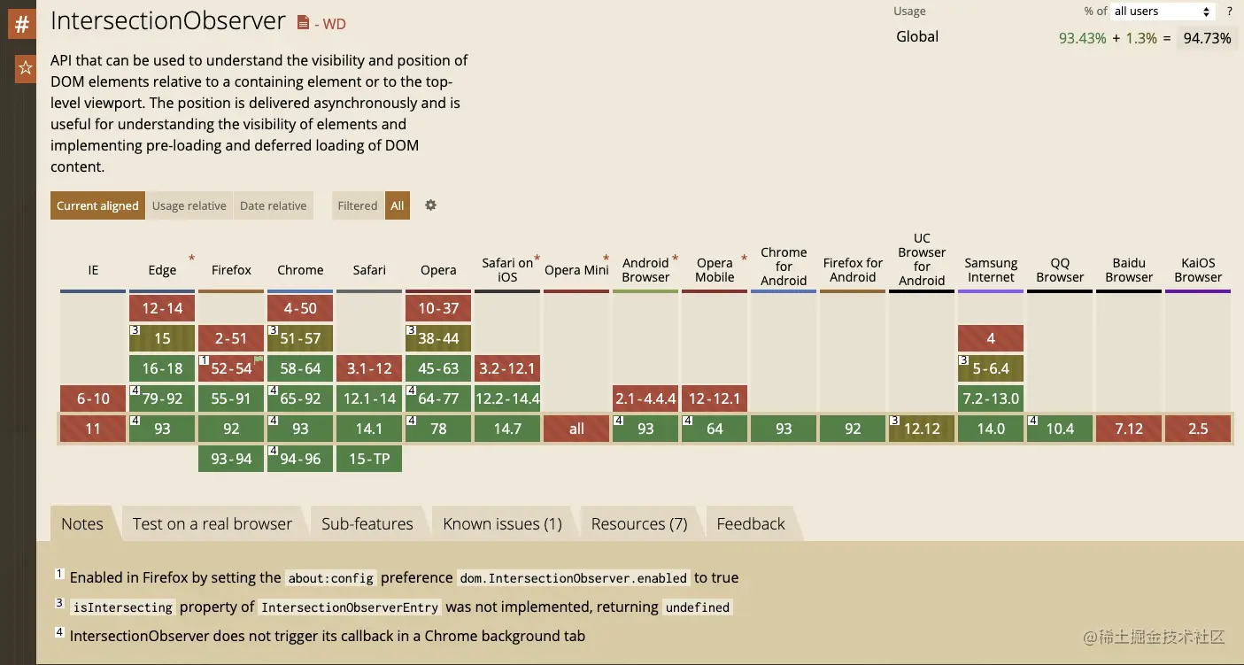1244x665 pixels.
Task: Select IE 6-10 cell
Action: (x=93, y=398)
